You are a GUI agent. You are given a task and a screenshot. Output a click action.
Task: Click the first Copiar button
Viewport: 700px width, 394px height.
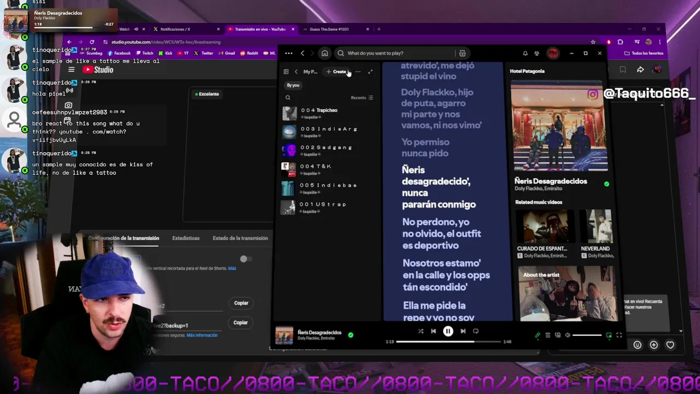[241, 303]
